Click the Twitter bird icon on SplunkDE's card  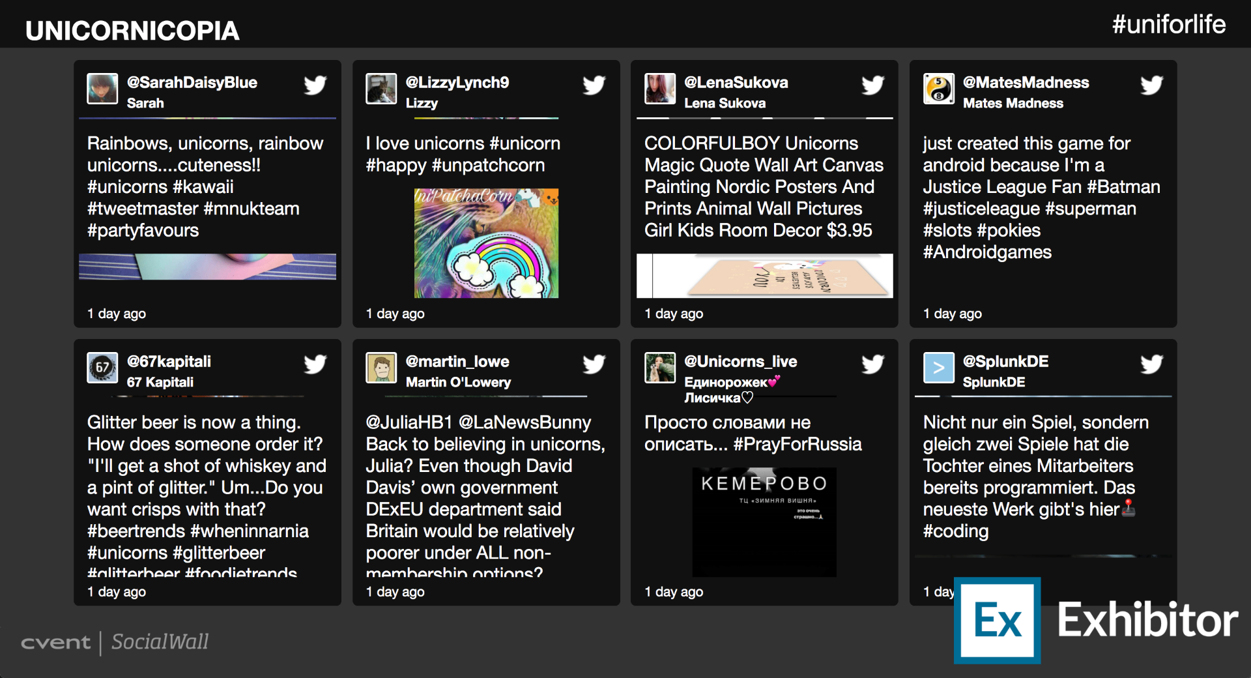click(1152, 364)
